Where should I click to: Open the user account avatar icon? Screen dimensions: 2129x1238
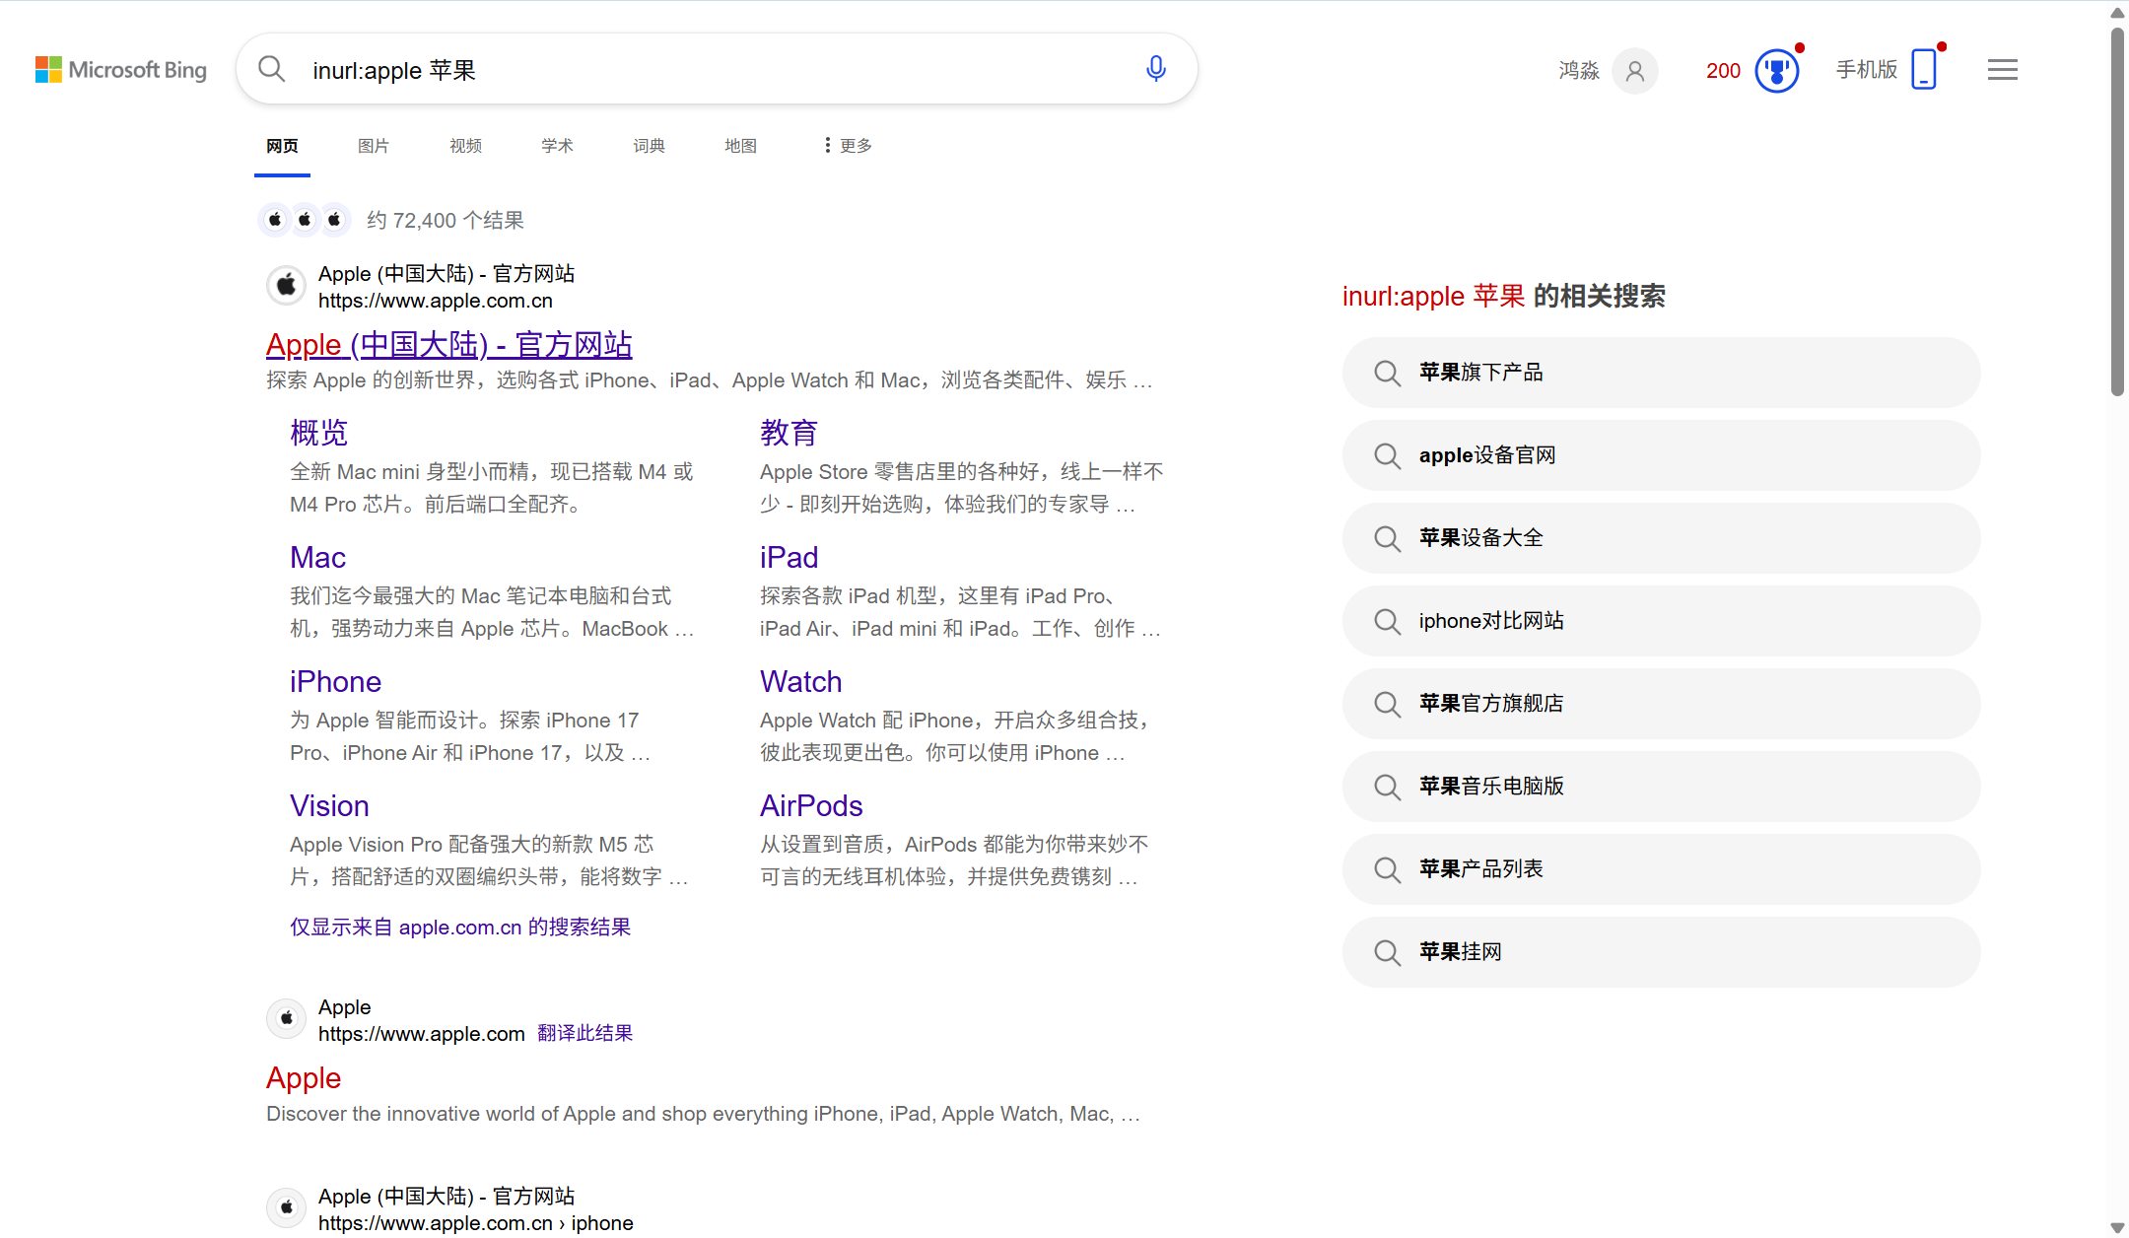[1634, 71]
